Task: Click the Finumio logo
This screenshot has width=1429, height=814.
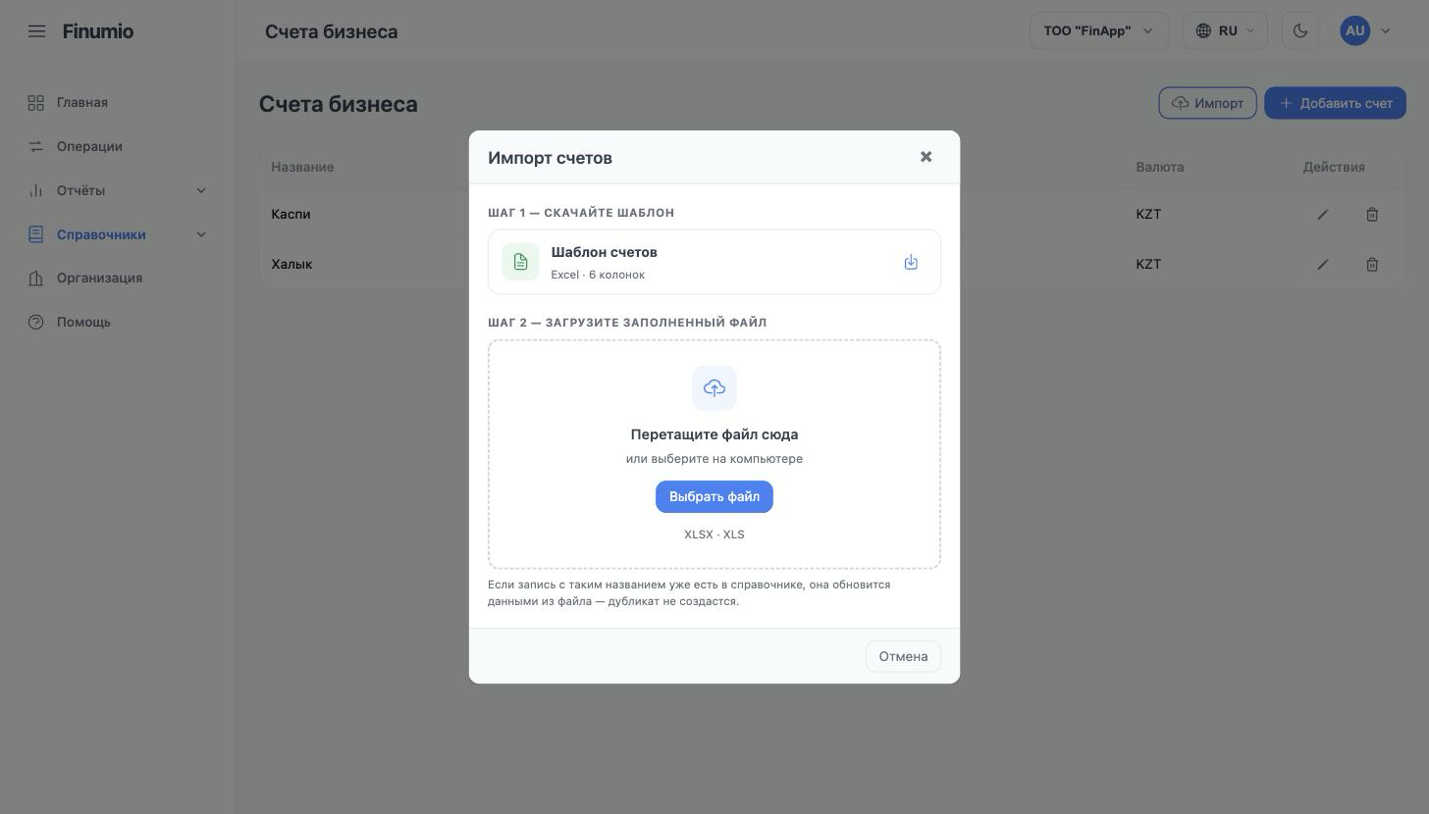Action: tap(98, 31)
